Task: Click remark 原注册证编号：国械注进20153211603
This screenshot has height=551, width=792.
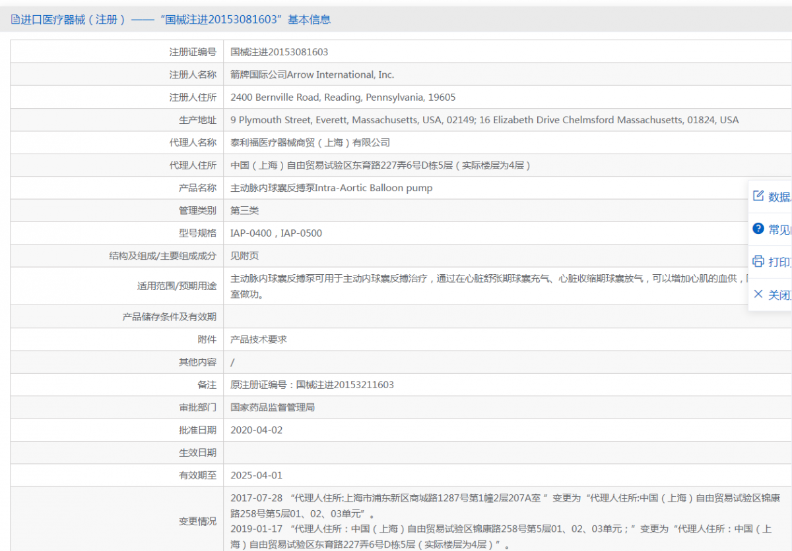Action: click(x=312, y=385)
